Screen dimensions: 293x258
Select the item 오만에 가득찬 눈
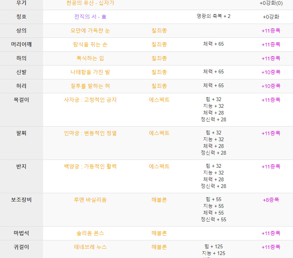[90, 31]
